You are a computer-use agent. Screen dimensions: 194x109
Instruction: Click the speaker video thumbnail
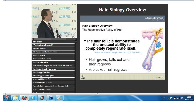[x=54, y=21]
